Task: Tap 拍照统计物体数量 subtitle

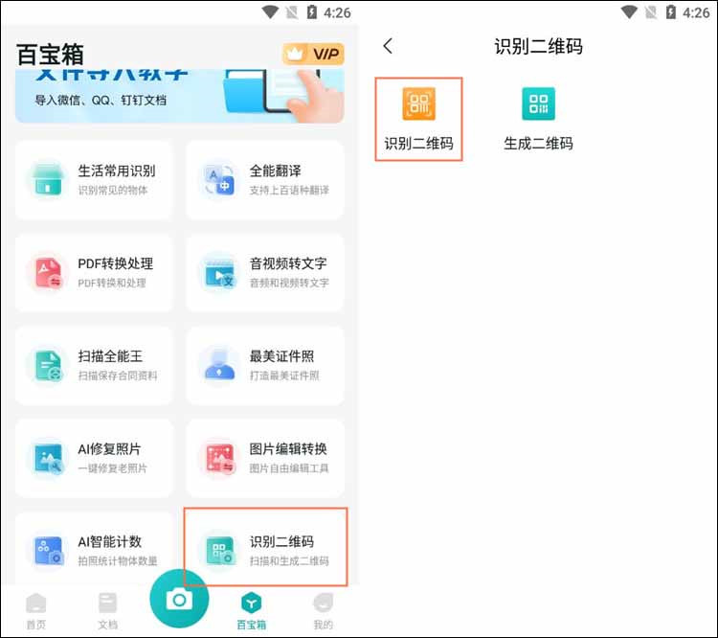Action: [x=118, y=560]
